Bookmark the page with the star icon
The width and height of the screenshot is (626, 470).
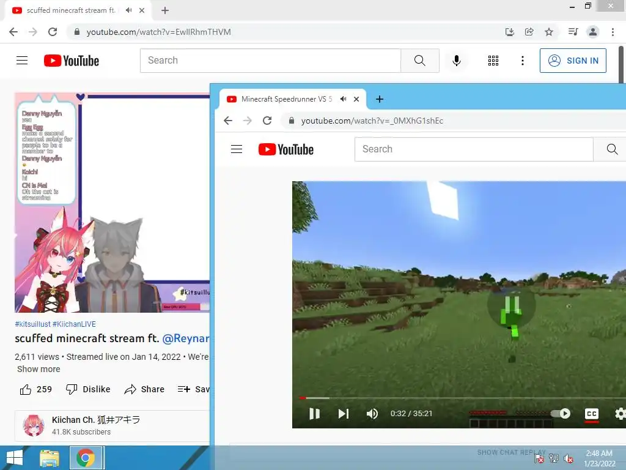click(x=549, y=32)
